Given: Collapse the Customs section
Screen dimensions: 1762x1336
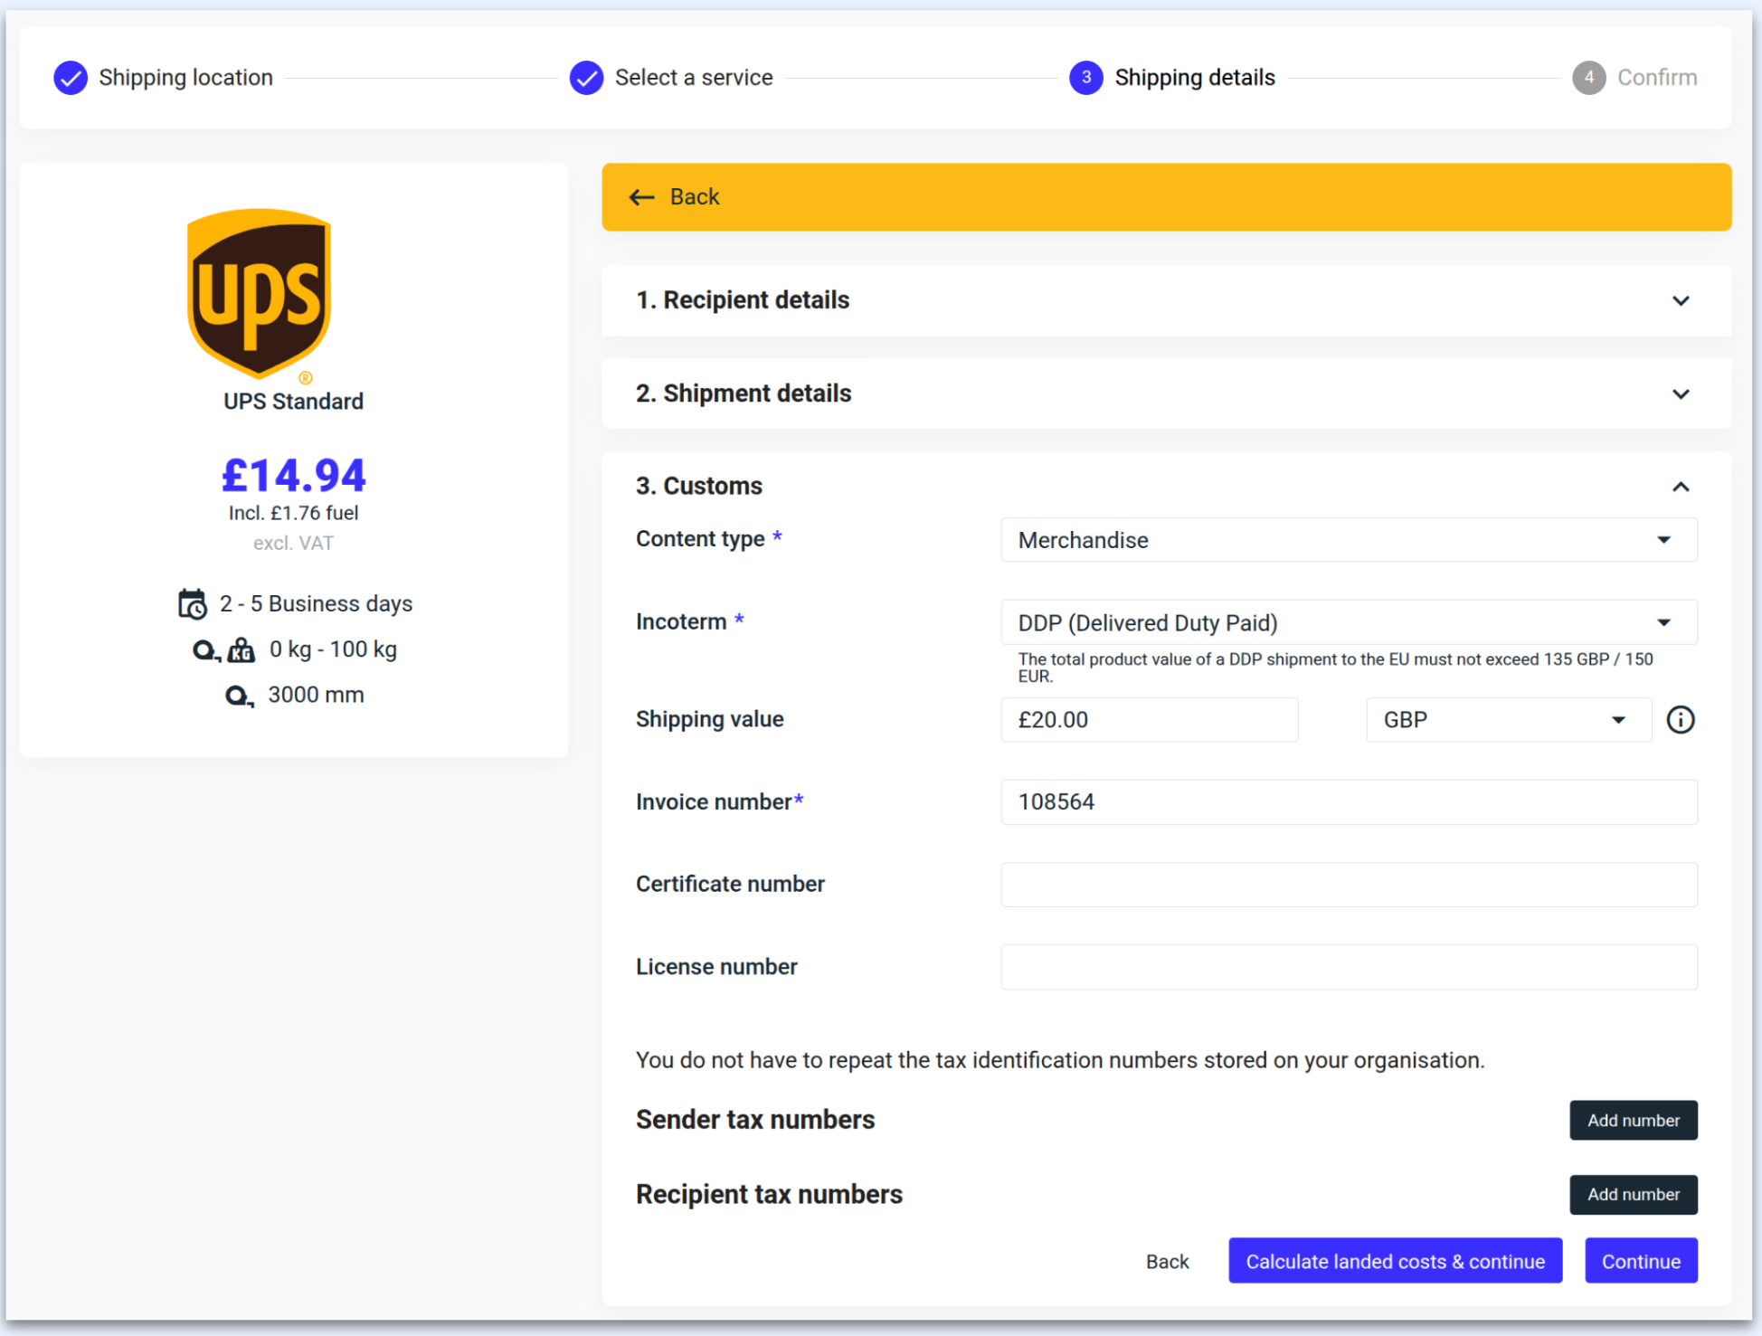Looking at the screenshot, I should coord(1680,487).
